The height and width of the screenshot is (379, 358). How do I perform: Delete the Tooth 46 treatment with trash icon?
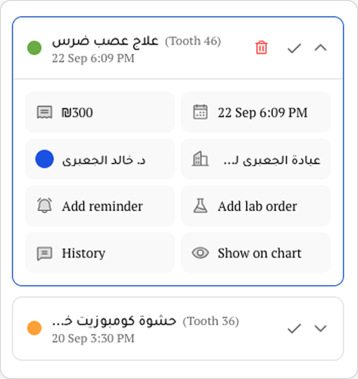click(x=261, y=47)
